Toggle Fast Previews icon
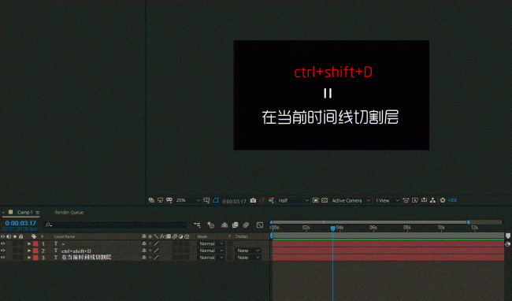Viewport: 512px width, 301px height. pos(315,200)
